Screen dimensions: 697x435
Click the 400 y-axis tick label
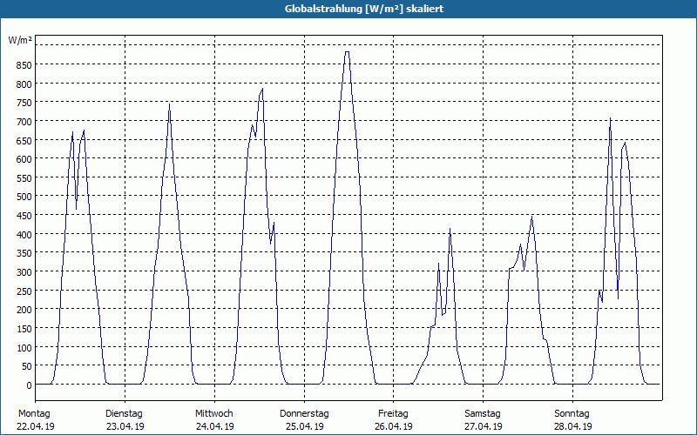point(24,234)
